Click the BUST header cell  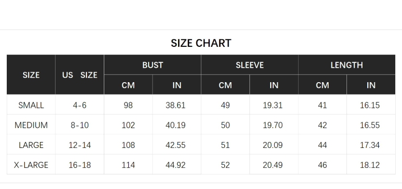pos(152,65)
